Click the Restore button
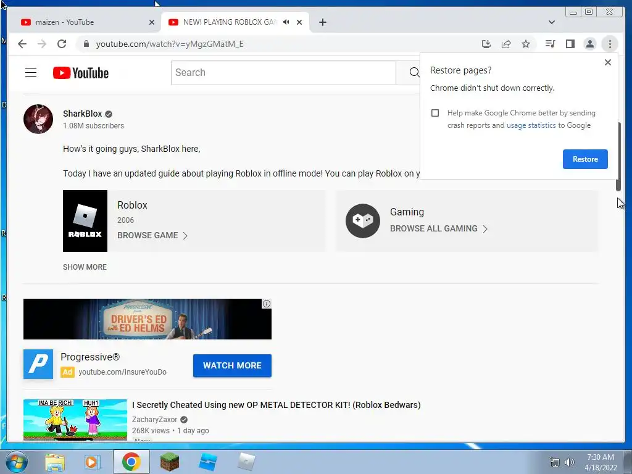632x474 pixels. (585, 159)
